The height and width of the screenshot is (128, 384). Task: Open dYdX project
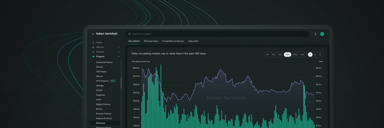(x=99, y=100)
